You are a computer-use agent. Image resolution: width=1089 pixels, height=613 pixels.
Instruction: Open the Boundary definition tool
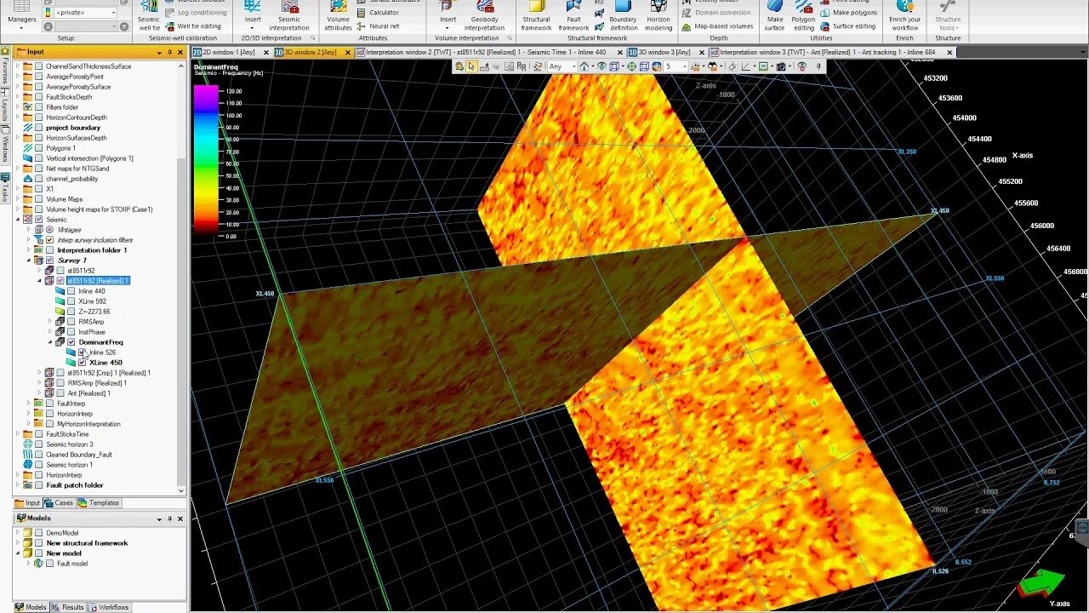tap(623, 16)
